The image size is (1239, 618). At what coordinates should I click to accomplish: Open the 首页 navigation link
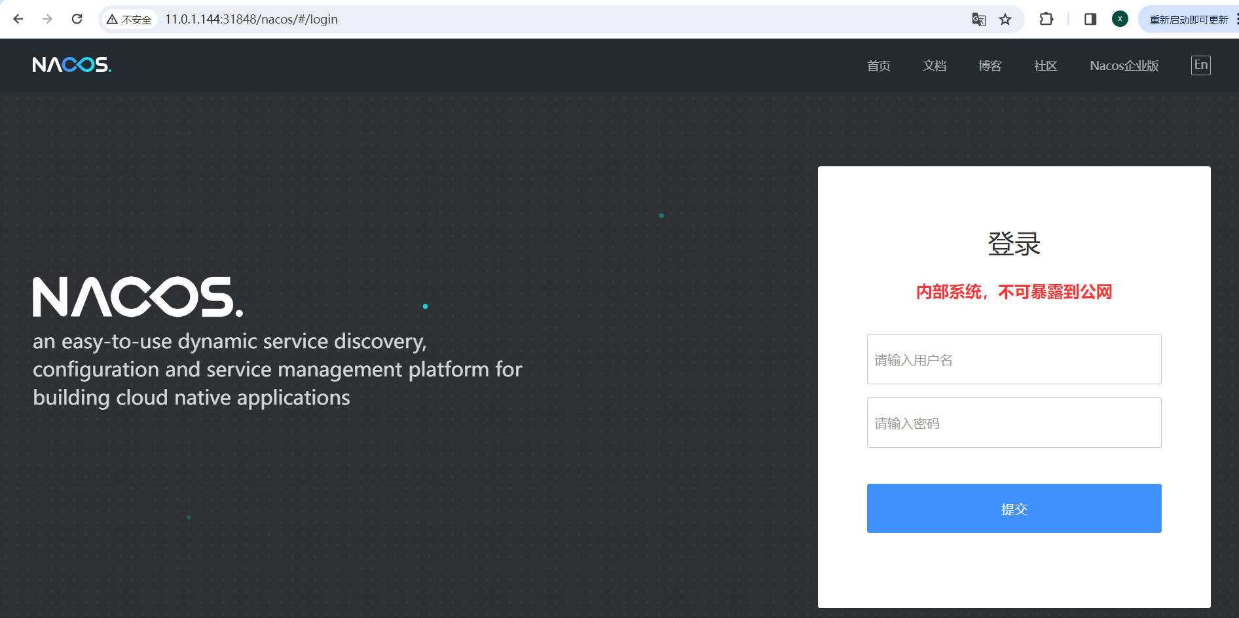879,65
